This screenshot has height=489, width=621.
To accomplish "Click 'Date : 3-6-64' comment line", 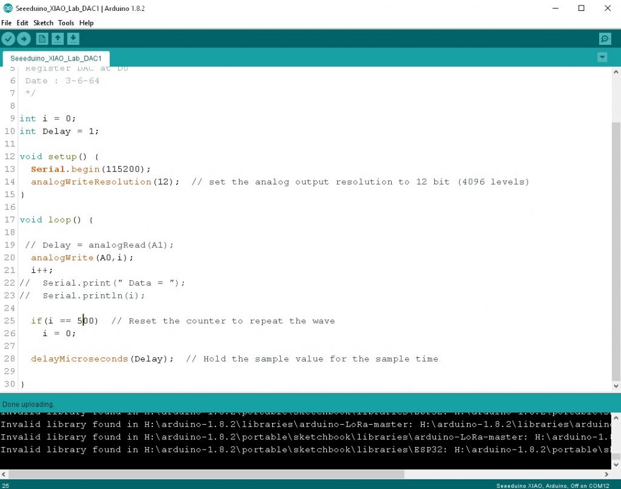I will [62, 81].
